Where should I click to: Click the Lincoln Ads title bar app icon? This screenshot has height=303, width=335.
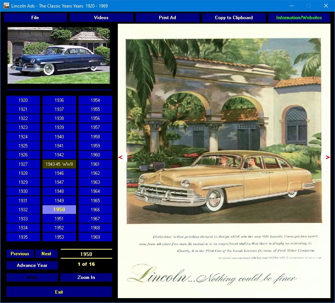pos(6,6)
